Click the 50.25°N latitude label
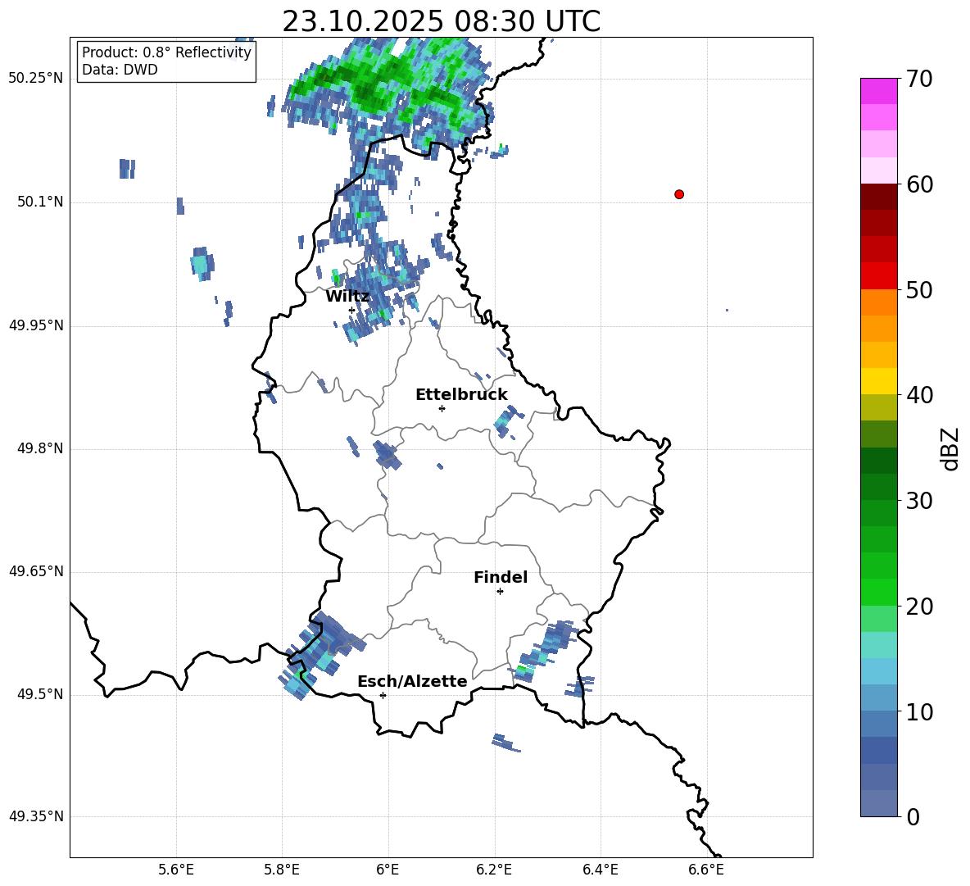This screenshot has height=886, width=970. pyautogui.click(x=36, y=79)
